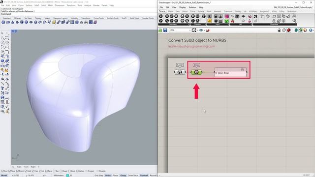
Task: Click the Rhino Command input line
Action: tap(79, 14)
